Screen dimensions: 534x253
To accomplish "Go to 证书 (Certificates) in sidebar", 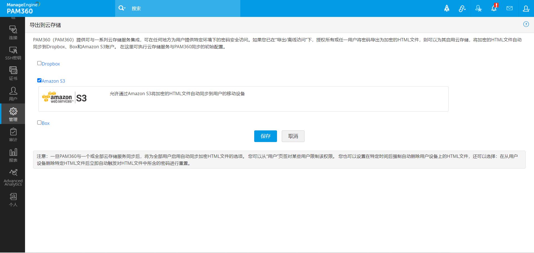I will coord(13,74).
